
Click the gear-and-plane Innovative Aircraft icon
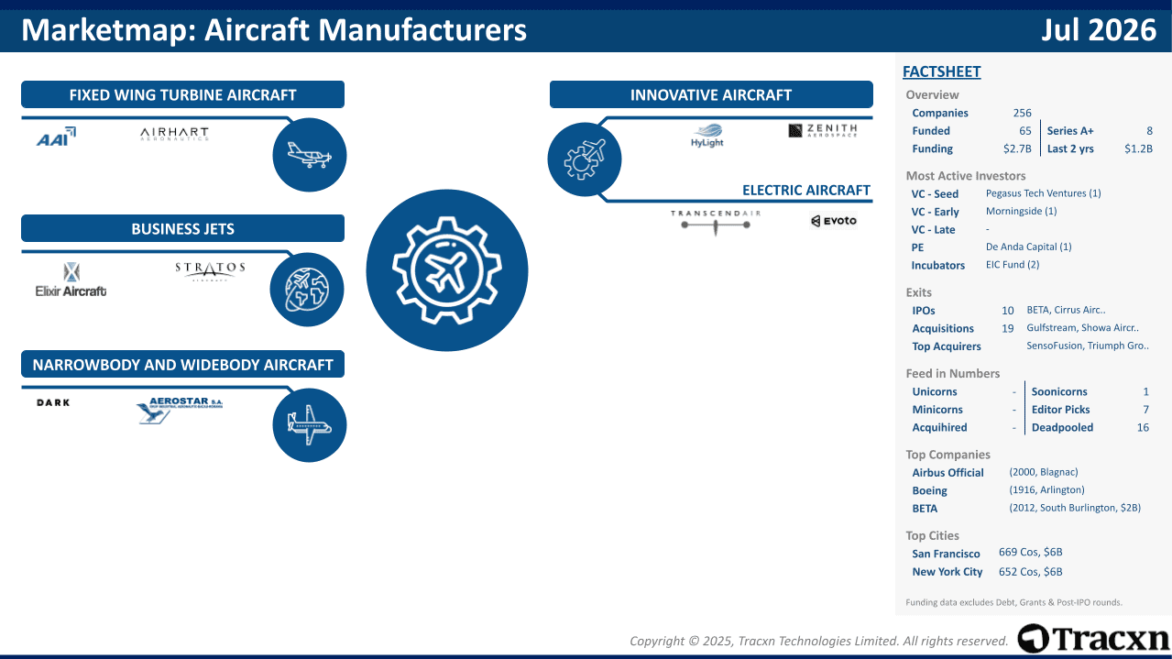(585, 159)
